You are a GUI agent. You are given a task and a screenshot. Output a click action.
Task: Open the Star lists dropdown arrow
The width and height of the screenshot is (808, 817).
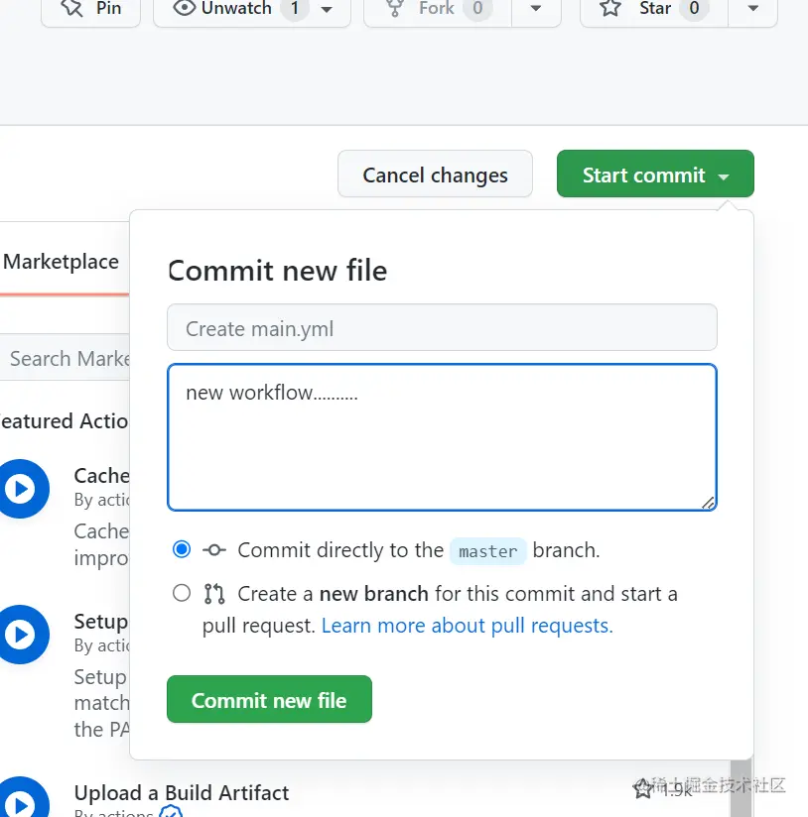point(752,9)
